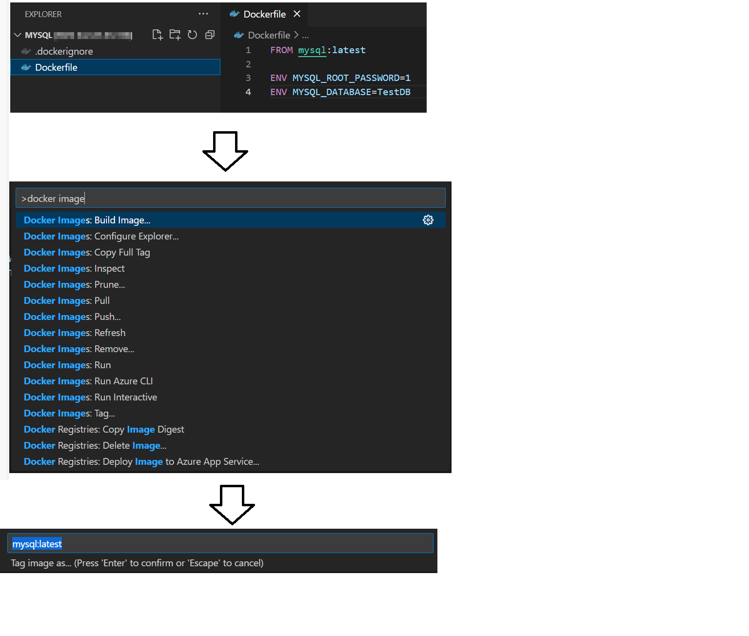Choose Docker Images: Remove

231,349
